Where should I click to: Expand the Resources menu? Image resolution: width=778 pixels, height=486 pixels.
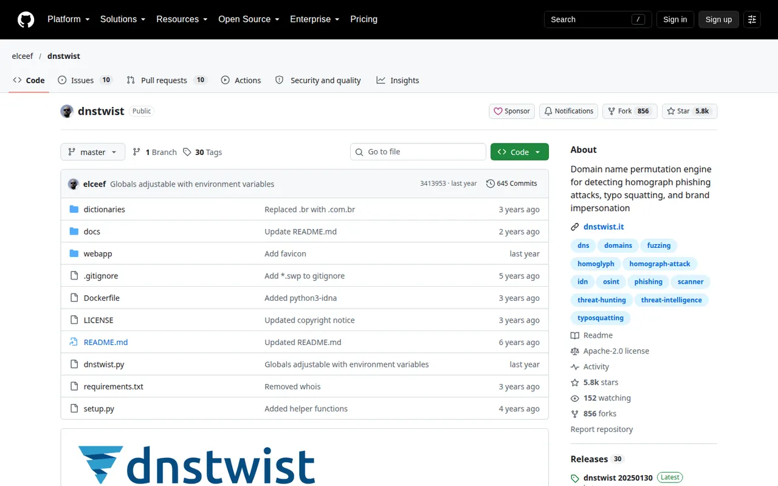coord(182,19)
